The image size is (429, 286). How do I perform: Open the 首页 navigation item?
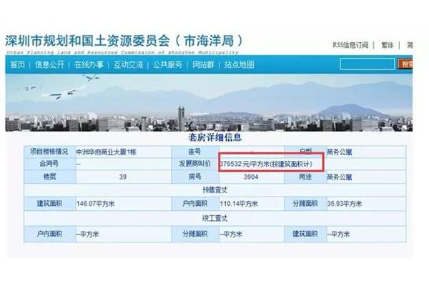[x=17, y=64]
